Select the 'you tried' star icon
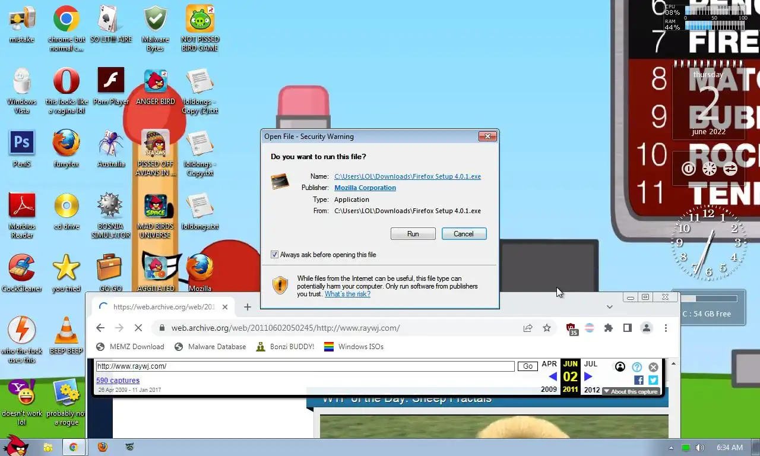Viewport: 760px width, 456px height. click(66, 274)
